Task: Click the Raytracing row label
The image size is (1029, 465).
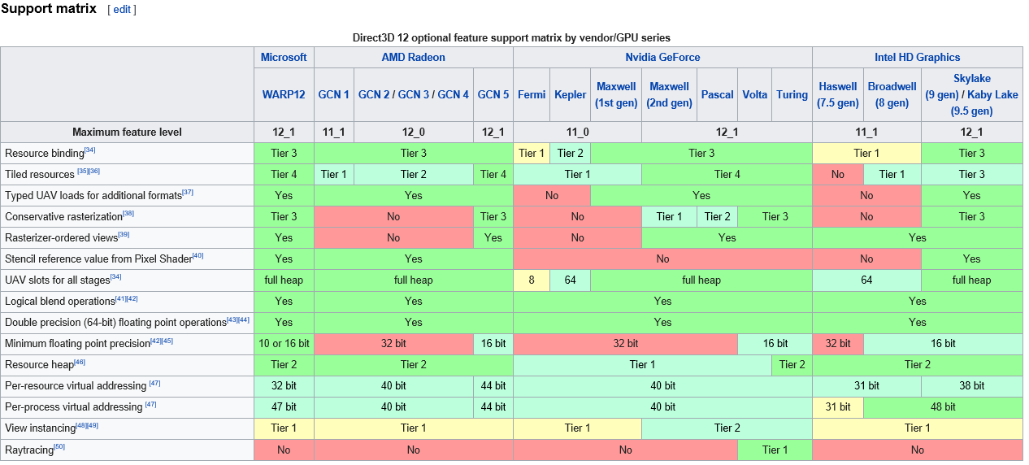Action: coord(29,450)
